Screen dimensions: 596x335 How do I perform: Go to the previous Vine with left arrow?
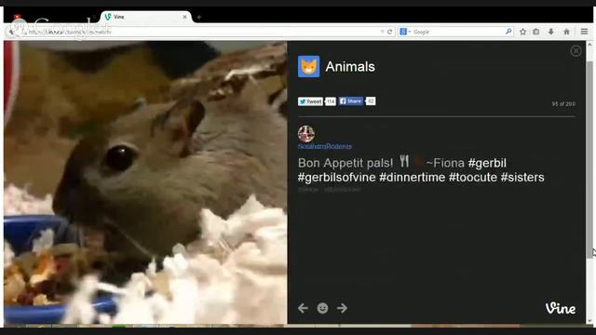click(x=303, y=308)
